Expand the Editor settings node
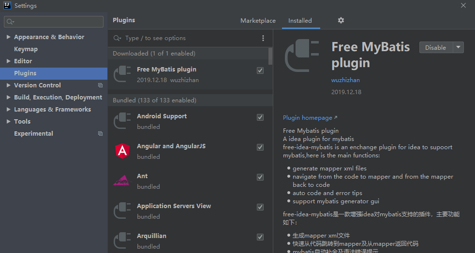Screen dimensions: 475x253 tap(8, 61)
